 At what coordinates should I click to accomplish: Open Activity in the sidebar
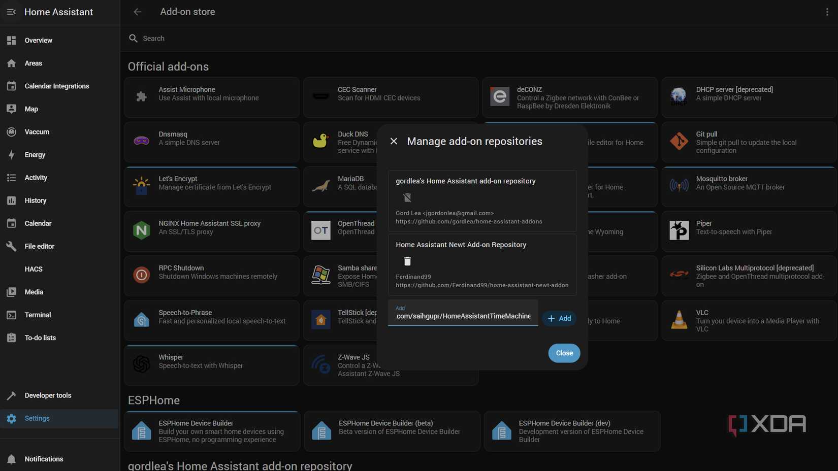(60, 178)
